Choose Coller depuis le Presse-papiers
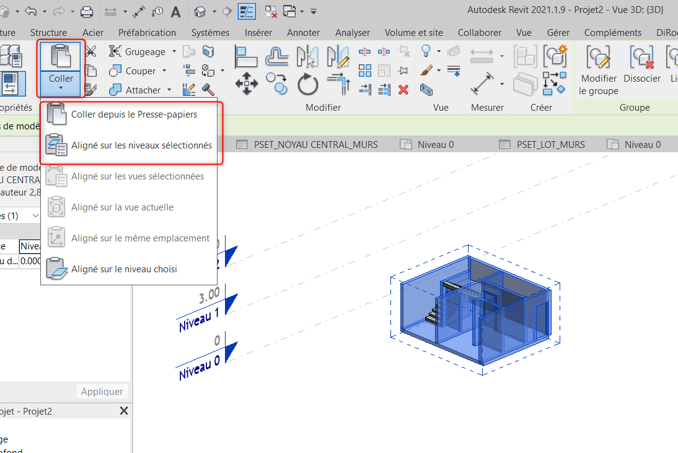Screen dimensions: 678x453 coord(134,114)
